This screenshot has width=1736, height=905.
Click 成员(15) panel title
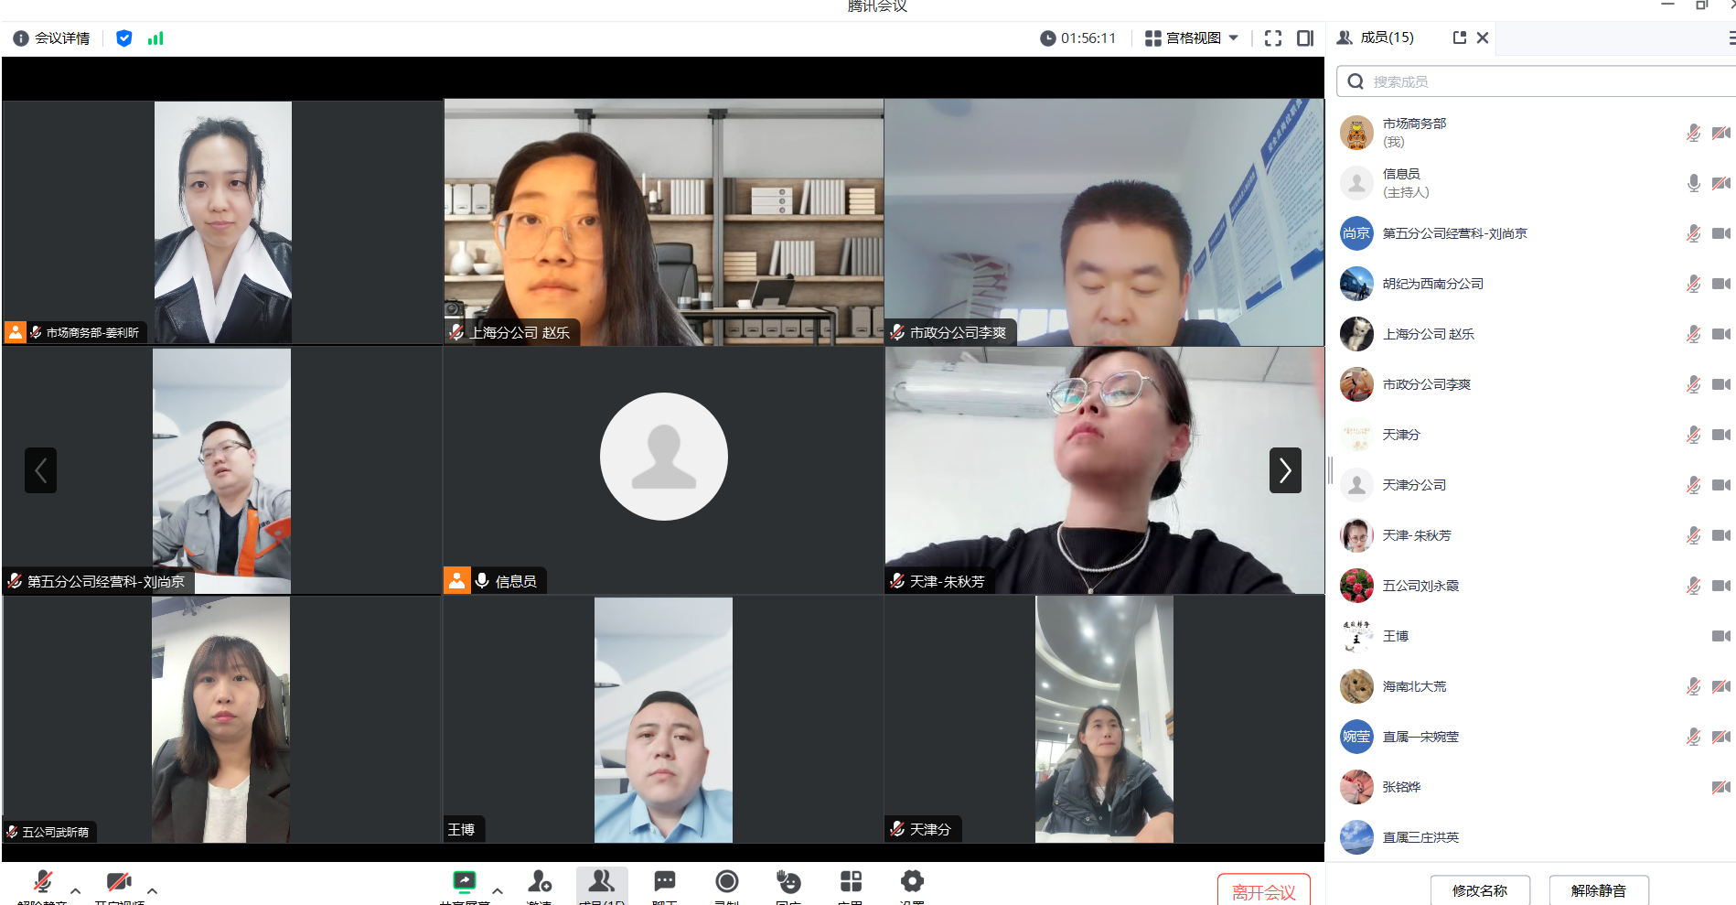pyautogui.click(x=1387, y=38)
